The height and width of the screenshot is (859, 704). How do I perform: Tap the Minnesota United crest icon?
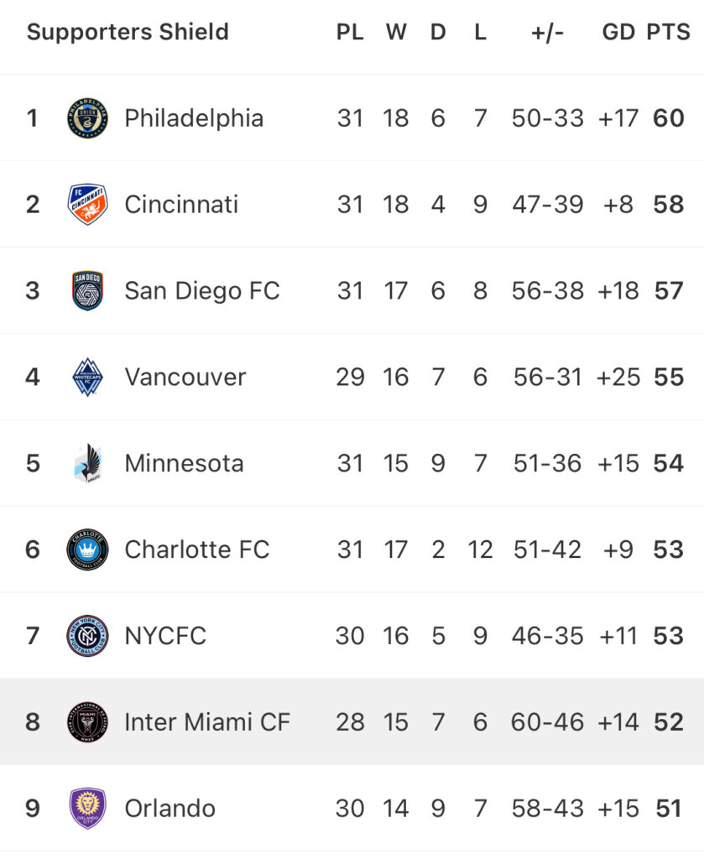(87, 463)
